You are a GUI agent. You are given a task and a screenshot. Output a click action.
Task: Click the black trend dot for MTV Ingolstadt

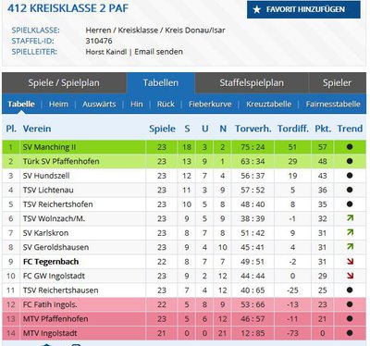coord(350,333)
